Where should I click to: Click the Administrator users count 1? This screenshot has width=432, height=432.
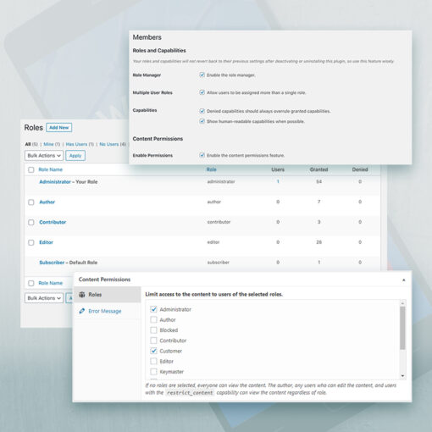click(x=278, y=181)
